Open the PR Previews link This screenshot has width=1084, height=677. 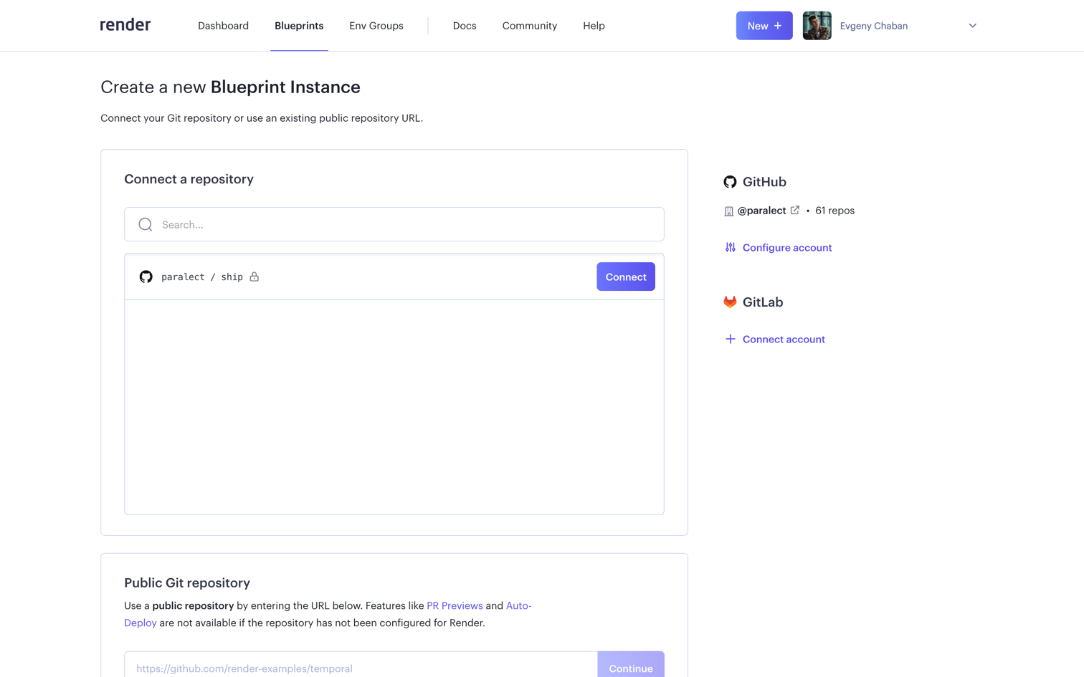(x=455, y=605)
